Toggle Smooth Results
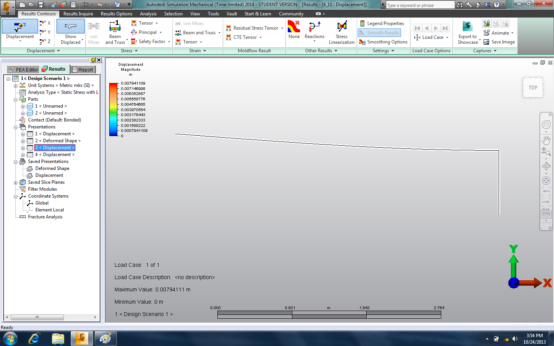554x346 pixels. click(379, 33)
